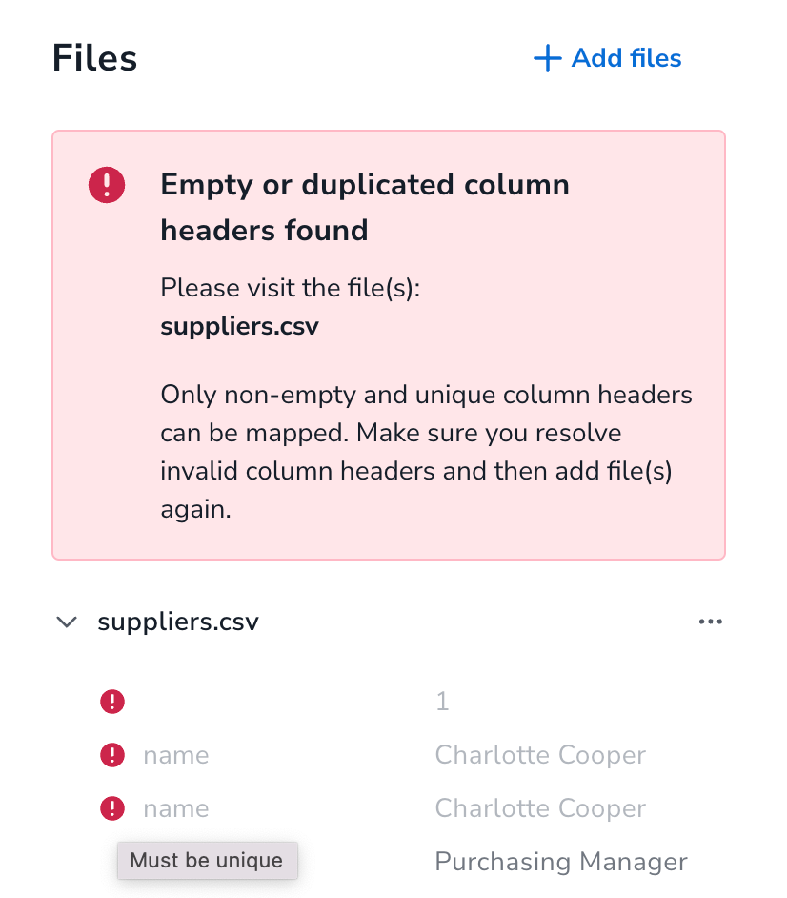Click the suppliers.csv file name in list
The width and height of the screenshot is (787, 898).
(178, 622)
